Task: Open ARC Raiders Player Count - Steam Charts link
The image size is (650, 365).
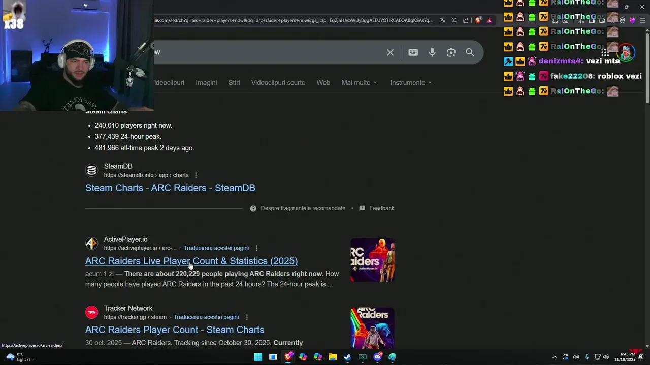Action: tap(175, 330)
